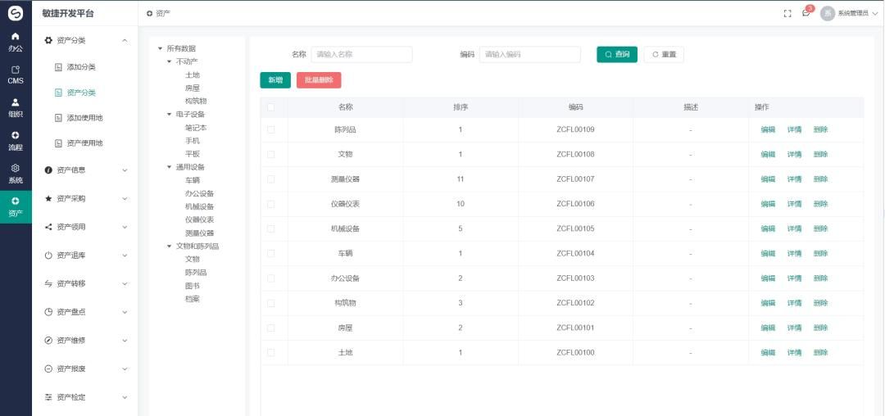Open 资产使用地 menu entry
The width and height of the screenshot is (885, 416).
click(x=84, y=143)
